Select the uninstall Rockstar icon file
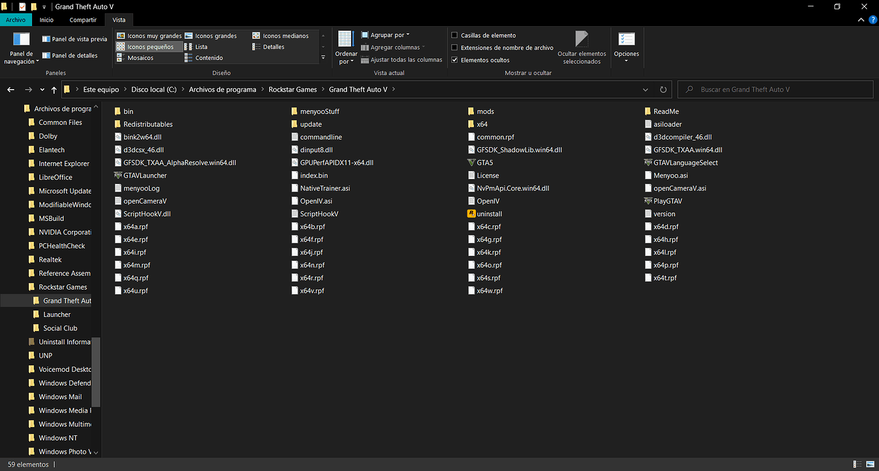The height and width of the screenshot is (471, 879). pyautogui.click(x=471, y=214)
